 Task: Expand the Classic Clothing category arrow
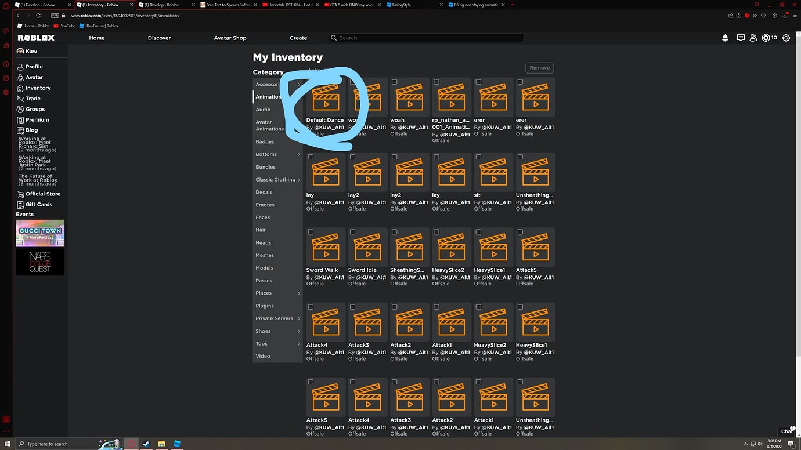pyautogui.click(x=299, y=180)
